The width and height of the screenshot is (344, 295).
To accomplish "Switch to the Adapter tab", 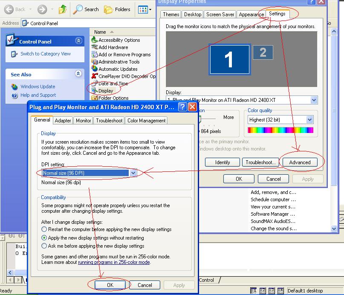I will click(x=63, y=120).
